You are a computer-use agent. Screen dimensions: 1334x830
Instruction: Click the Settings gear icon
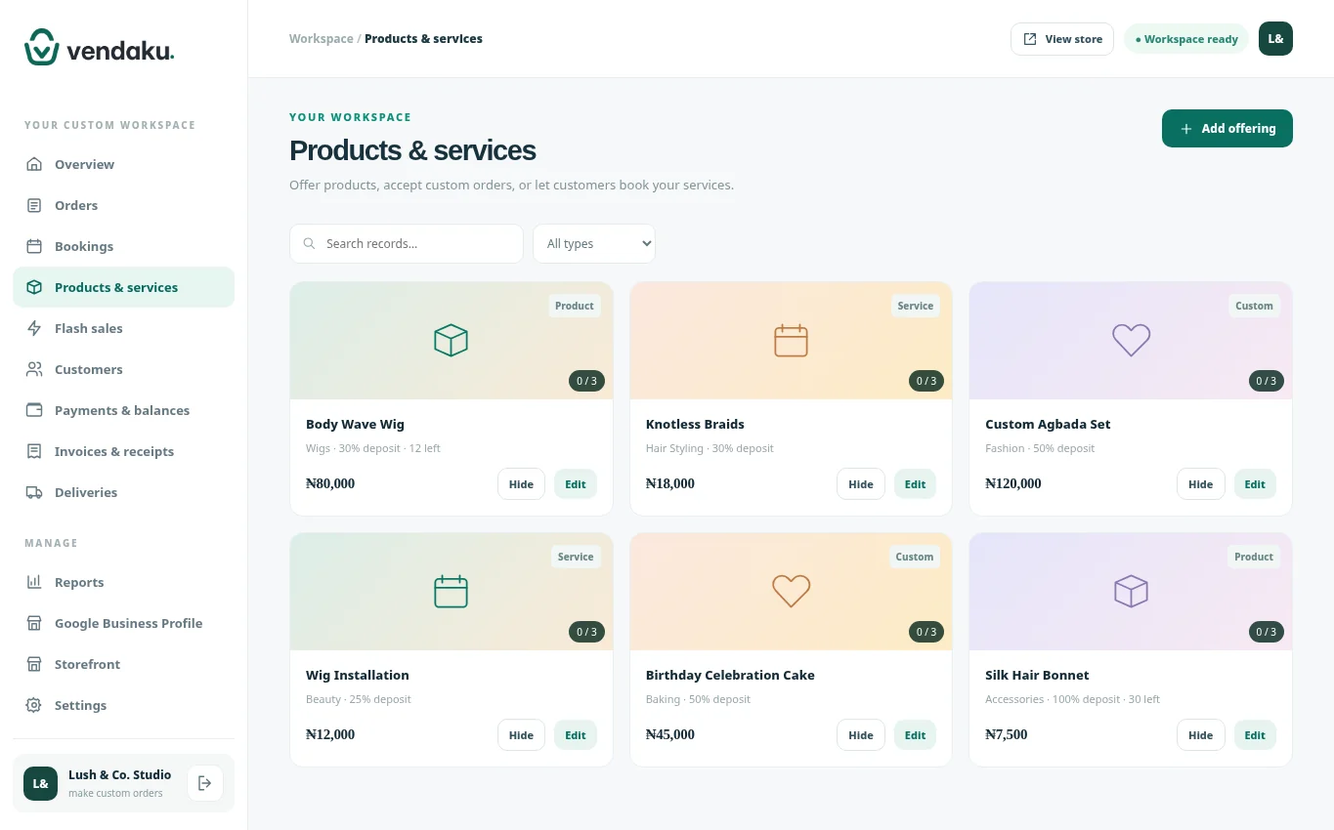[x=34, y=705]
